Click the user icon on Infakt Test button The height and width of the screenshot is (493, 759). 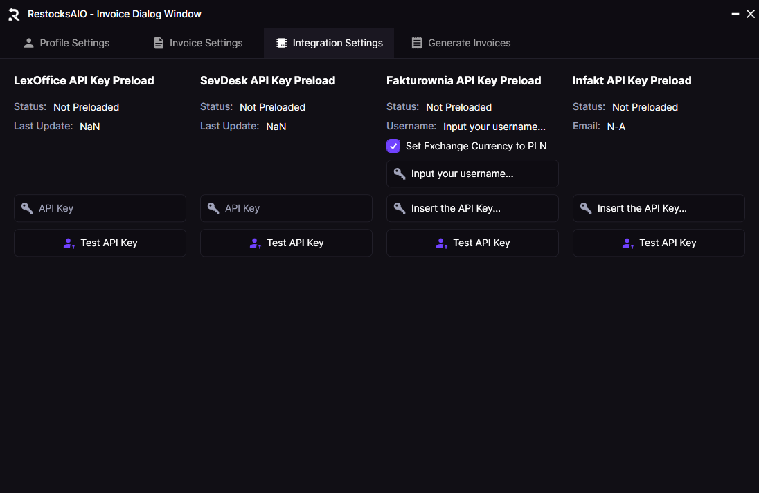coord(628,243)
